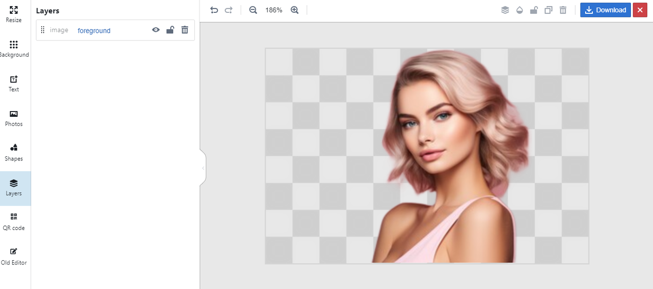The image size is (653, 289).
Task: Click the Download button
Action: [606, 10]
